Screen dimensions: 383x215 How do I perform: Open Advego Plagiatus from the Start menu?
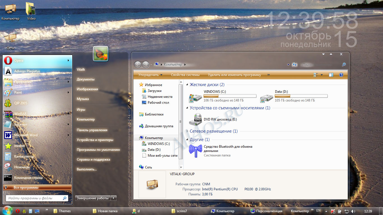[x=37, y=71]
